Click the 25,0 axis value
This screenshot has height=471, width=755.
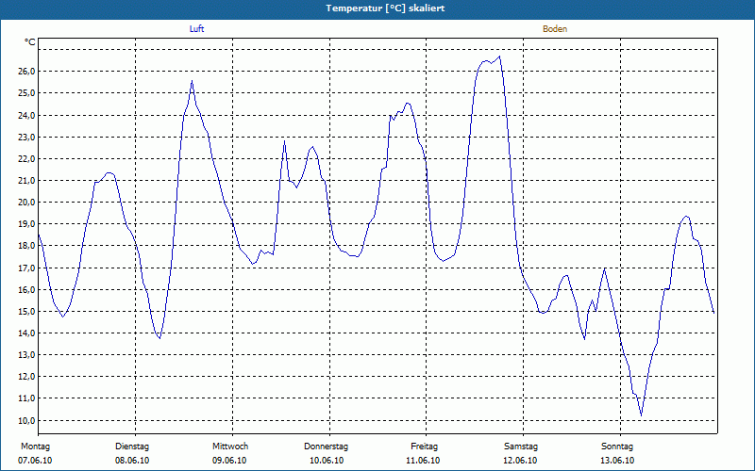26,92
